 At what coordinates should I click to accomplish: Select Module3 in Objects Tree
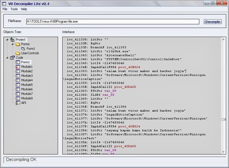pyautogui.click(x=27, y=76)
